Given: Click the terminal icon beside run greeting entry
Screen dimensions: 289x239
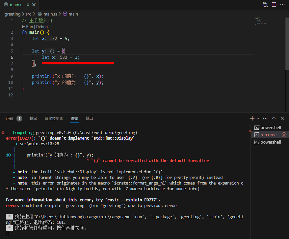Looking at the screenshot, I should pos(256,135).
